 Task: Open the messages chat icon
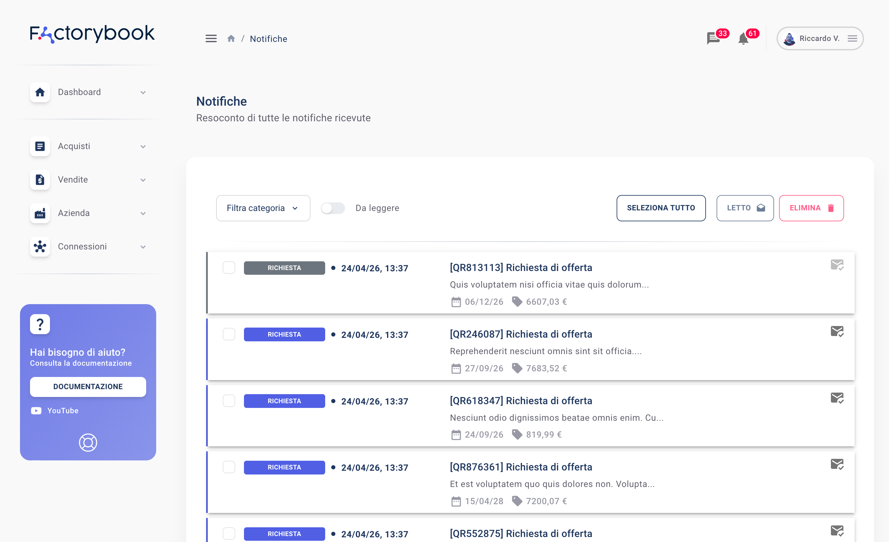coord(713,38)
